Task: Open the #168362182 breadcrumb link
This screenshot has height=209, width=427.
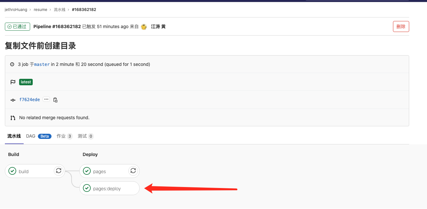Action: [84, 10]
